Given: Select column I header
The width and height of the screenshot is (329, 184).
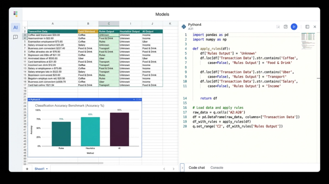Looking at the screenshot, I should pyautogui.click(x=130, y=24).
